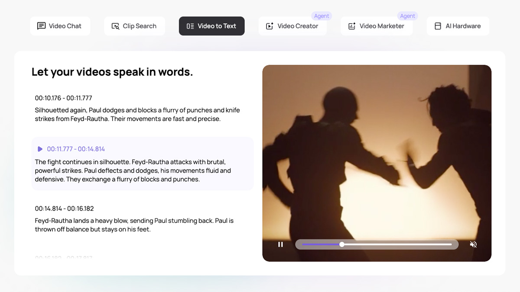
Task: Click the AI Hardware device icon
Action: [x=438, y=26]
